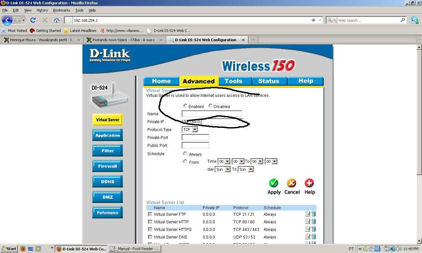The image size is (422, 253).
Task: Open the address bar history dropdown arrow
Action: point(320,20)
